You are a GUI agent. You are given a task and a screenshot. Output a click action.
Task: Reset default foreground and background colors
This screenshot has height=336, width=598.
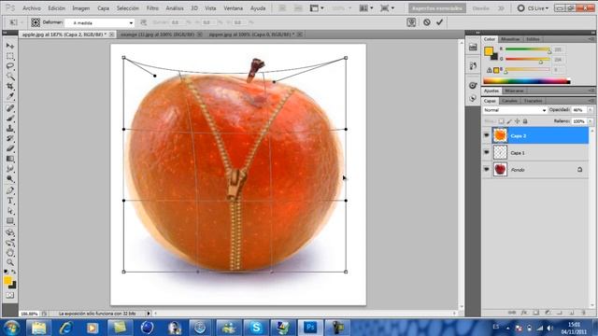point(6,272)
